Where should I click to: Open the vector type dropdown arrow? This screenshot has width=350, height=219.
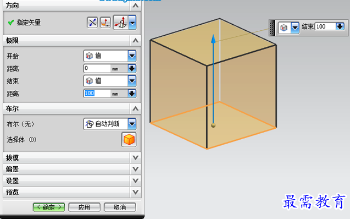[x=132, y=23]
